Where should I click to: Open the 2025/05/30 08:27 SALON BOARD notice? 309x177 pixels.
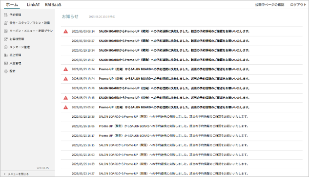(182, 41)
